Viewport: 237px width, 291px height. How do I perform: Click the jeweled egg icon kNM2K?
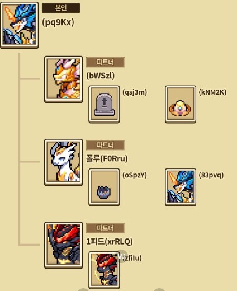click(181, 104)
